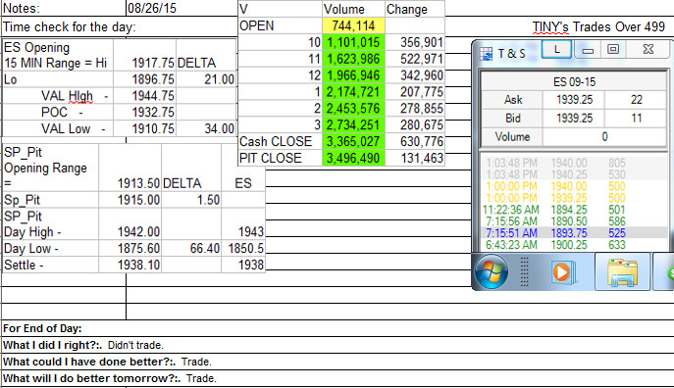Click the 1:00:00 PM trade at 1940.00

pyautogui.click(x=574, y=186)
